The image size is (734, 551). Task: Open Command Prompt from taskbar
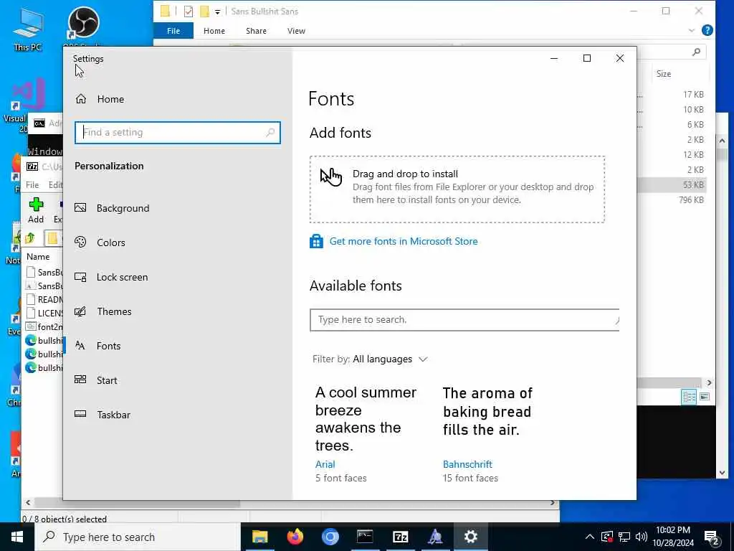coord(365,537)
